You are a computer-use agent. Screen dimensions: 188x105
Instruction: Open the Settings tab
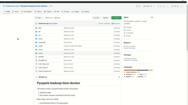pyautogui.click(x=85, y=12)
